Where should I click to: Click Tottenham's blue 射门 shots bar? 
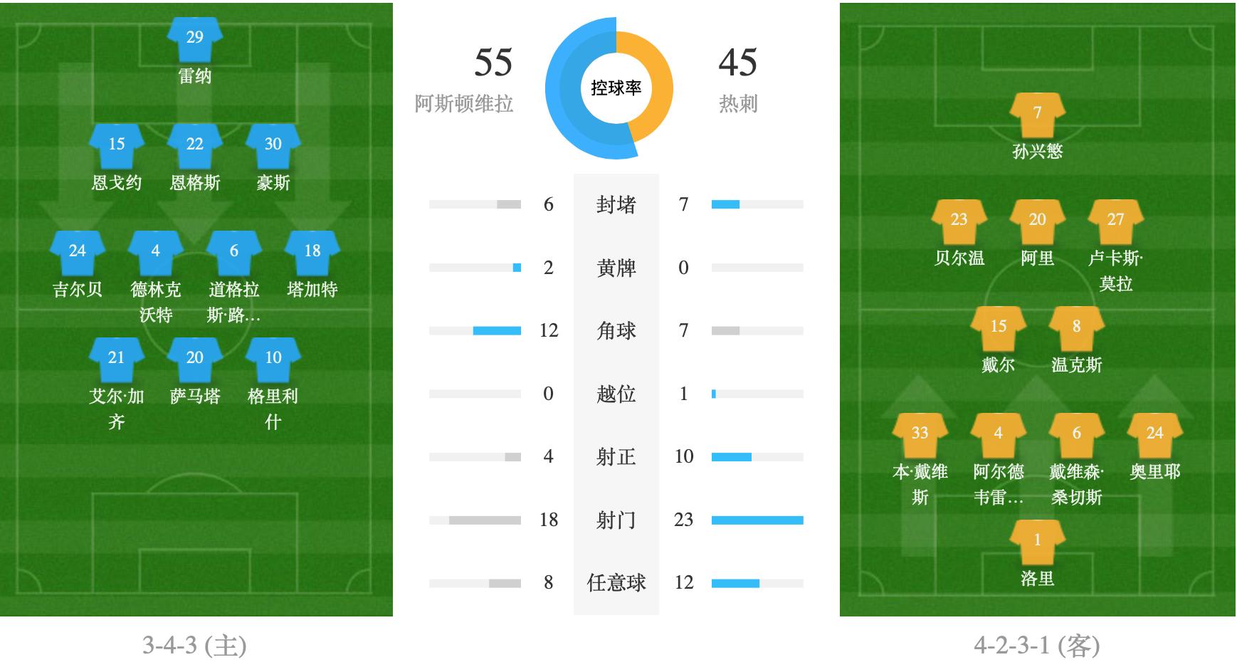(757, 520)
